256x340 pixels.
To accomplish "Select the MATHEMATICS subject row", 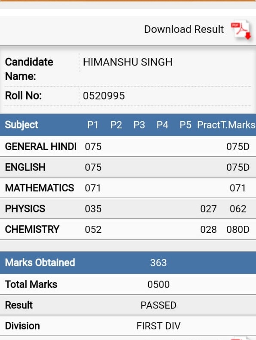I will tap(128, 188).
